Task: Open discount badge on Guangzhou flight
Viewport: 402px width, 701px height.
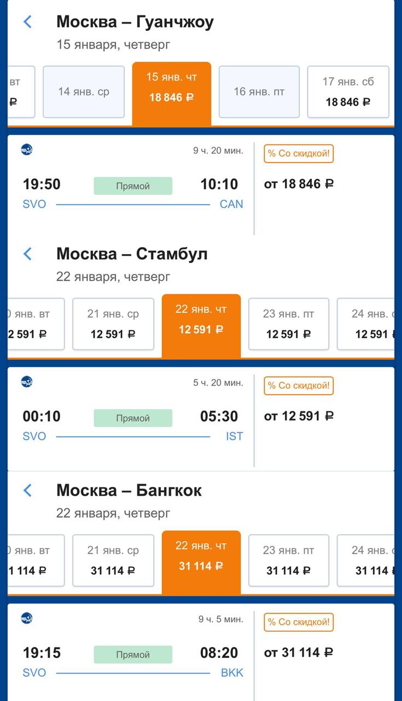Action: [299, 154]
